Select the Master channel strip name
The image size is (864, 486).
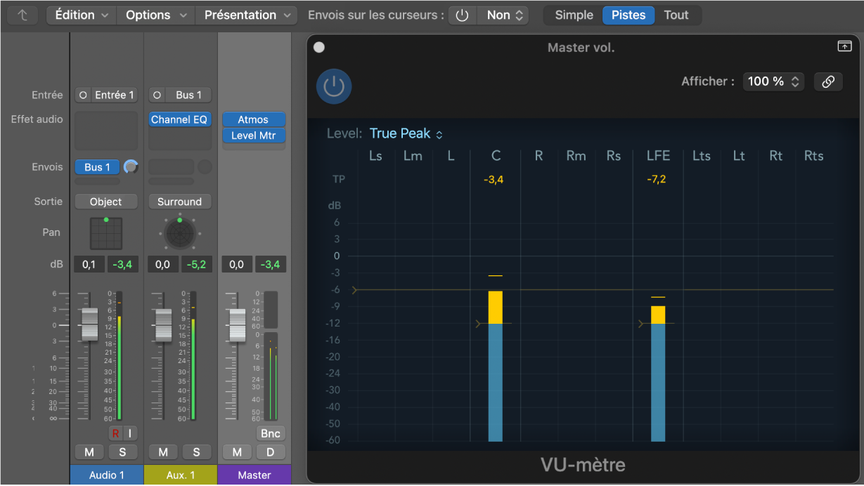[254, 475]
